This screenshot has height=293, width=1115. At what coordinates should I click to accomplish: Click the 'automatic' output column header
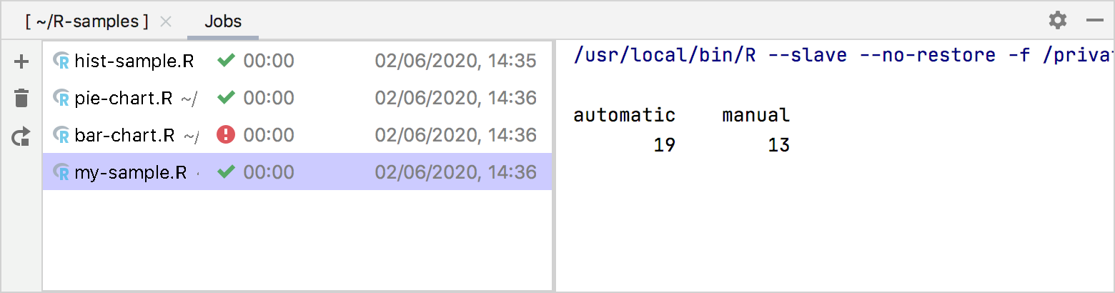tap(624, 114)
